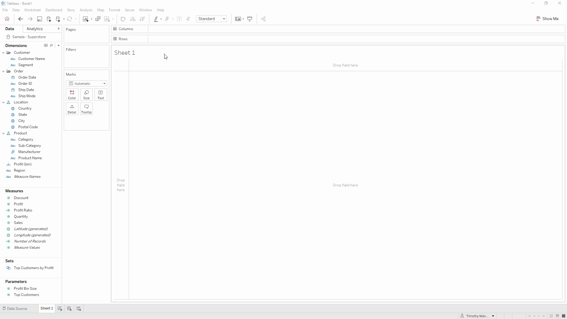
Task: Swap rows and columns icon
Action: coord(123,19)
